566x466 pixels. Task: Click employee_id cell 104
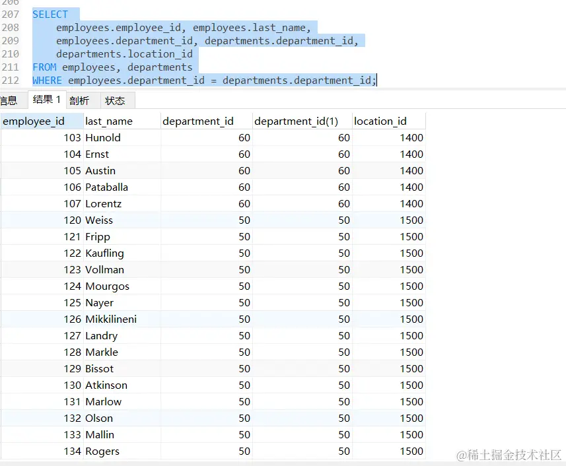point(42,154)
